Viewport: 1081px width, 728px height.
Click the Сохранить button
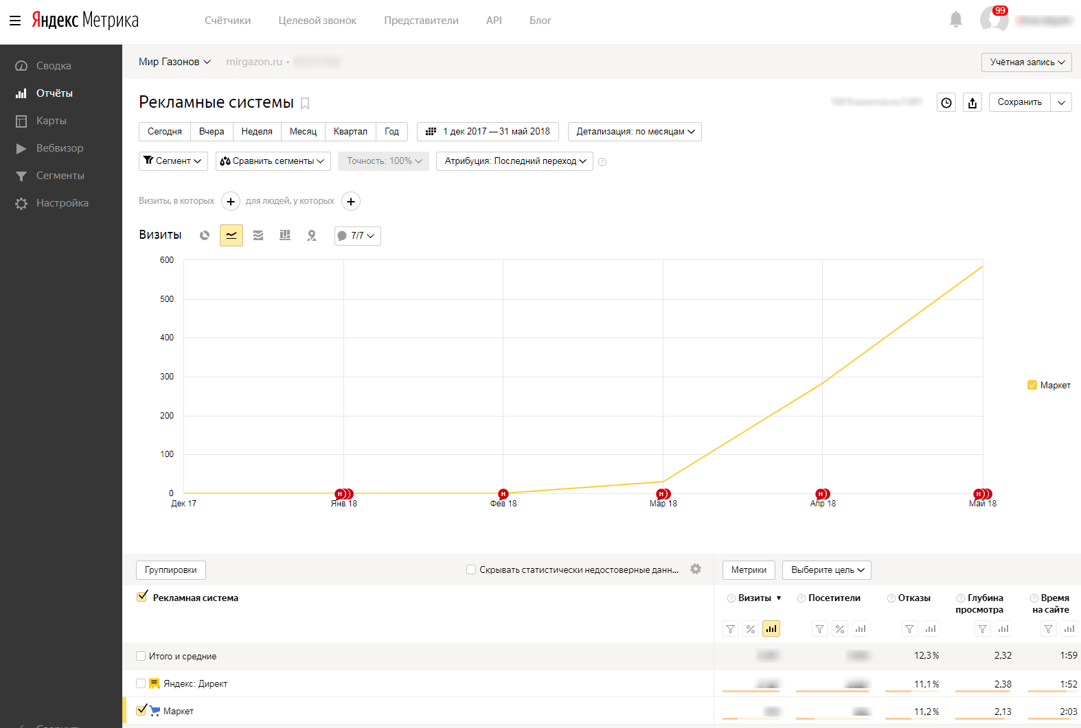coord(1020,102)
